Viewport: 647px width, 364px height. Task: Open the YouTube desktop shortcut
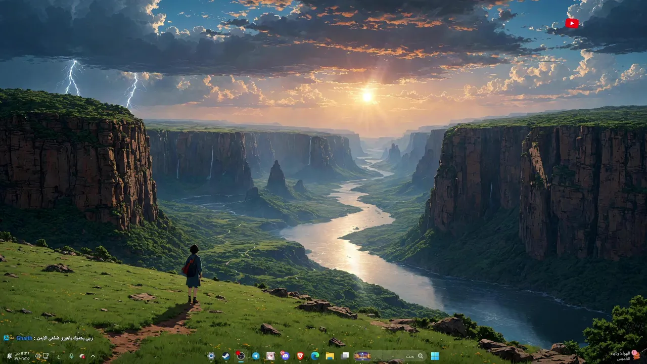point(572,23)
